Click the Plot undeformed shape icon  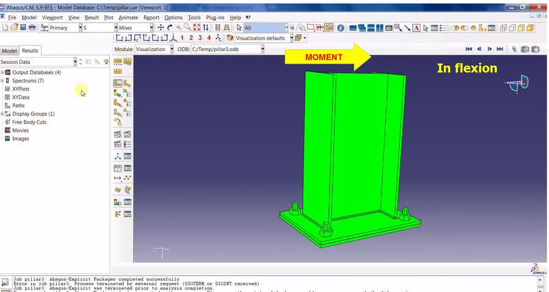tap(118, 83)
